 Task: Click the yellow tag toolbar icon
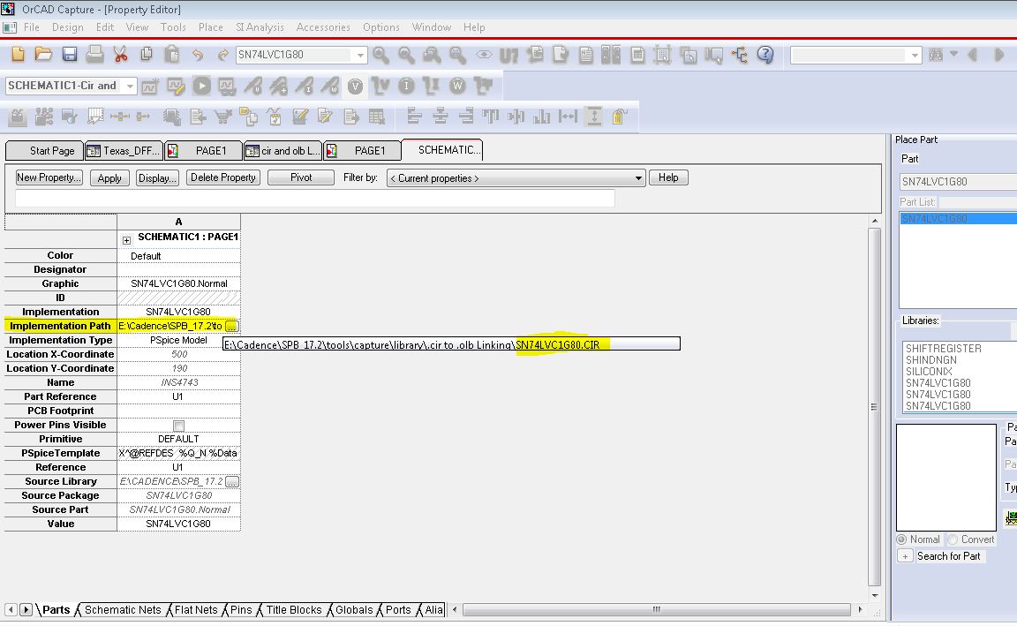coord(619,117)
